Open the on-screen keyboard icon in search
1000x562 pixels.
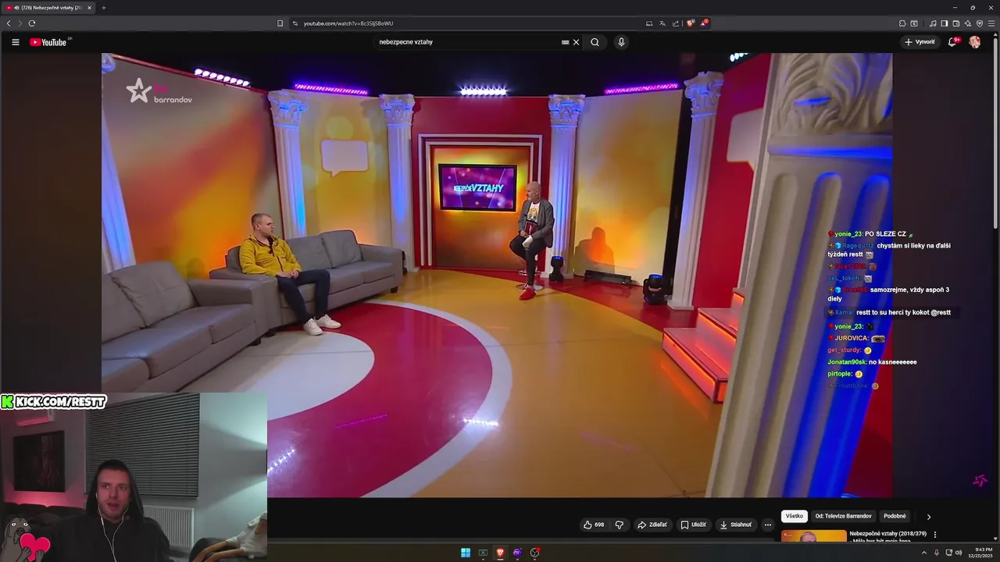pos(565,42)
